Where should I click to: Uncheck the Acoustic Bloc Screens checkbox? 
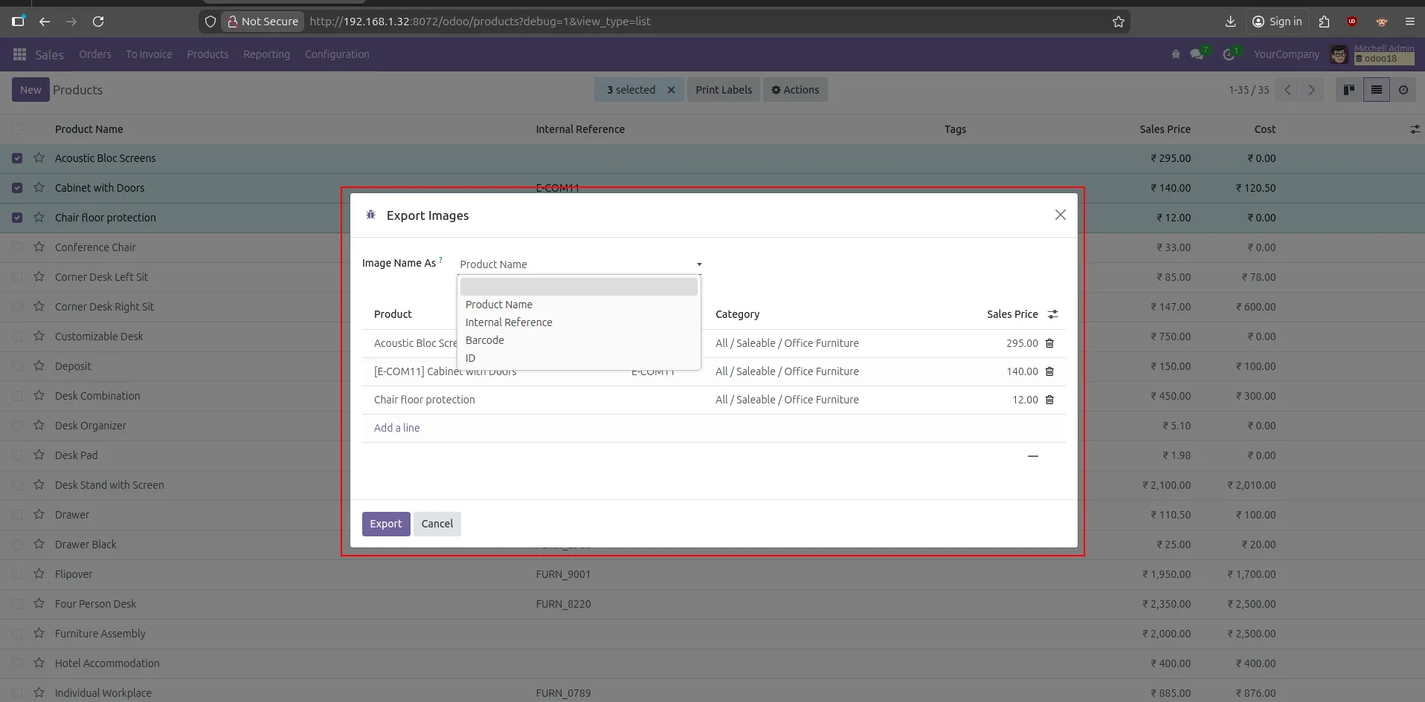tap(17, 158)
